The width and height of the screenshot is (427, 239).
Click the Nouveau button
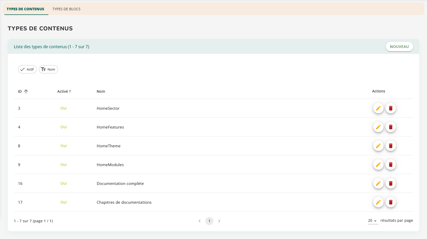pyautogui.click(x=399, y=47)
